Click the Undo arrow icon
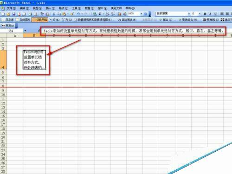Image resolution: width=232 pixels, height=174 pixels. (x=78, y=14)
